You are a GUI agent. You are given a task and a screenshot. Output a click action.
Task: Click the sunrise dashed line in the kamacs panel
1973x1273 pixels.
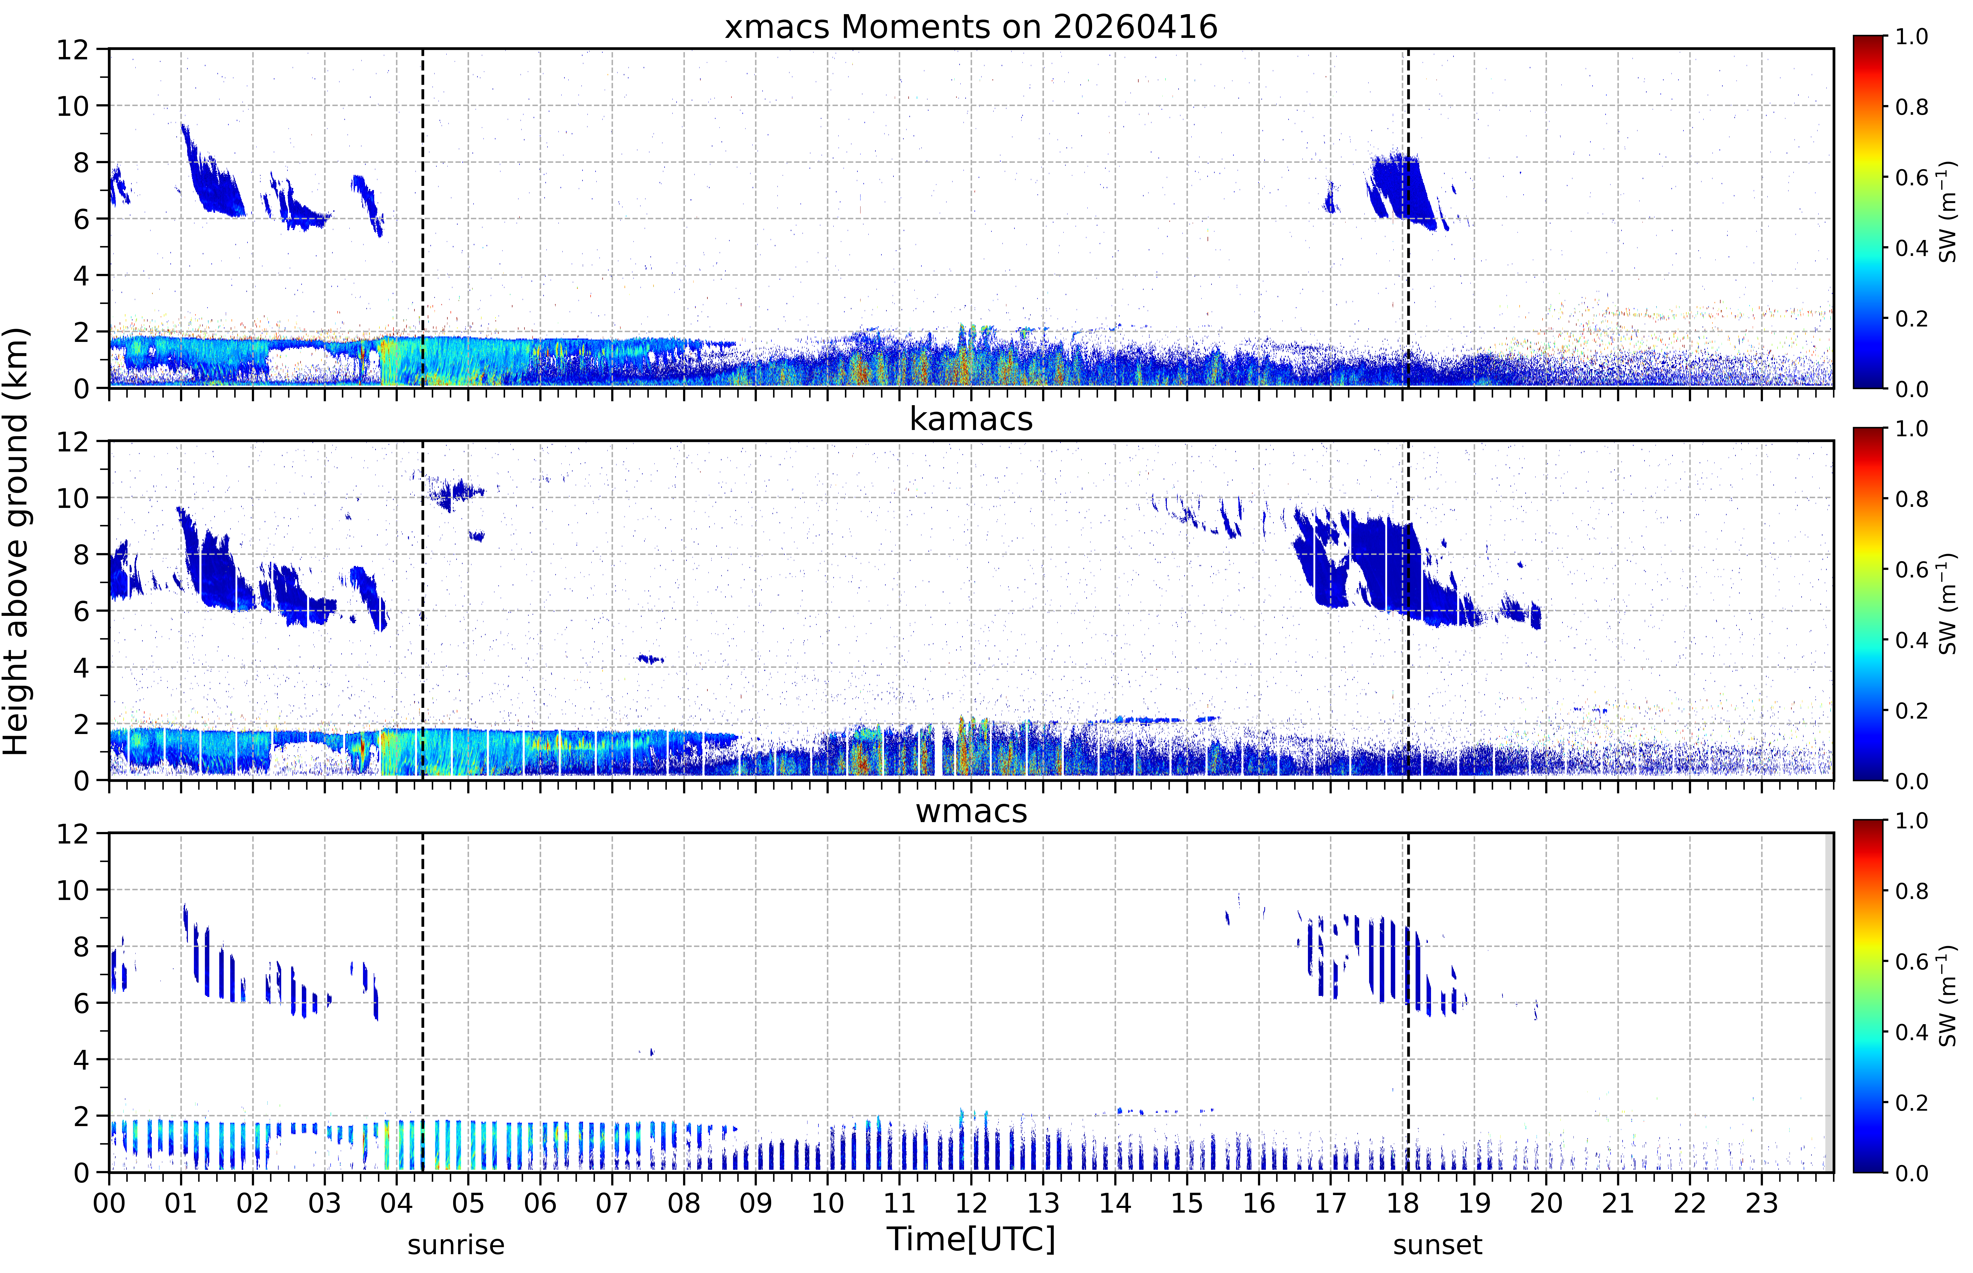(423, 610)
